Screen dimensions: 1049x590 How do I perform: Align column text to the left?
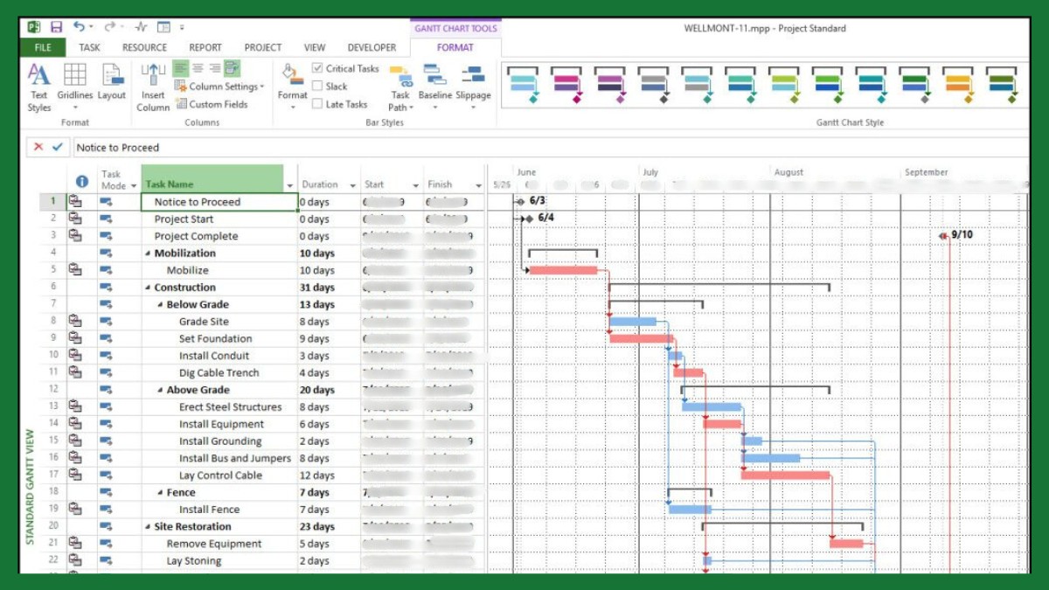[180, 68]
